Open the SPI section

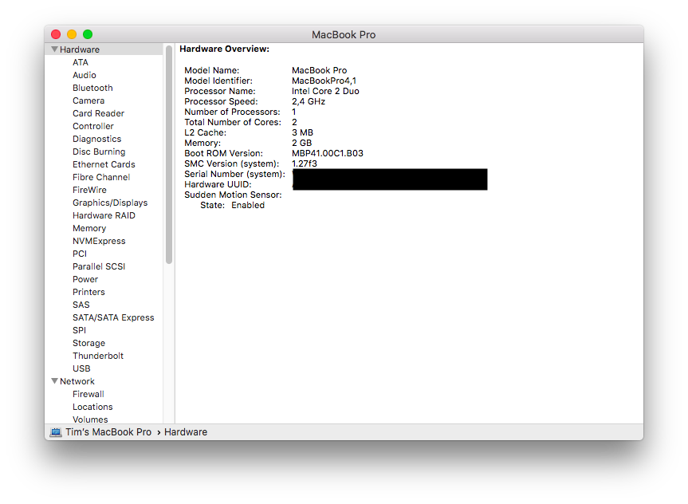pos(80,329)
